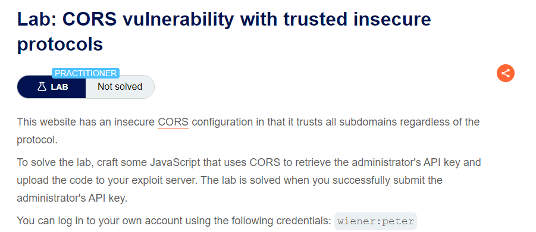The width and height of the screenshot is (536, 232).
Task: Click the orange share icon
Action: tap(505, 73)
